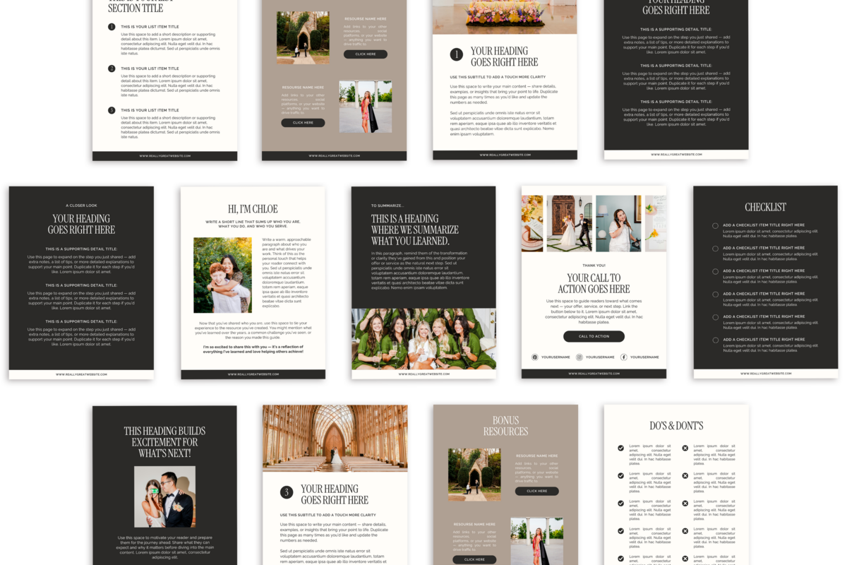Click the Pinterest icon beside YOURUSERNAME

tap(535, 357)
